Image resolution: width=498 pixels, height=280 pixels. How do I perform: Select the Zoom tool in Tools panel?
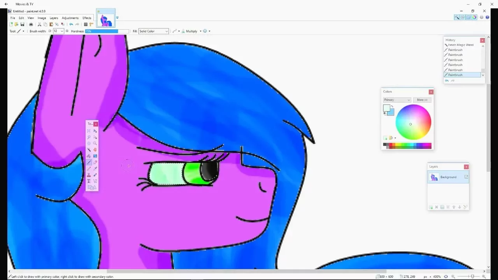coord(95,143)
